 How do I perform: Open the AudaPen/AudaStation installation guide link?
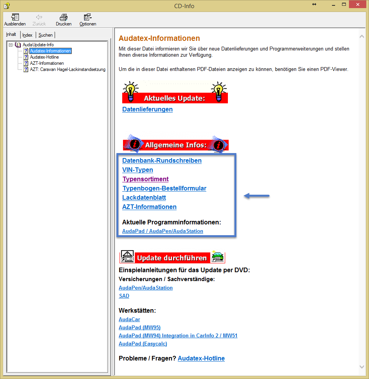pos(146,288)
